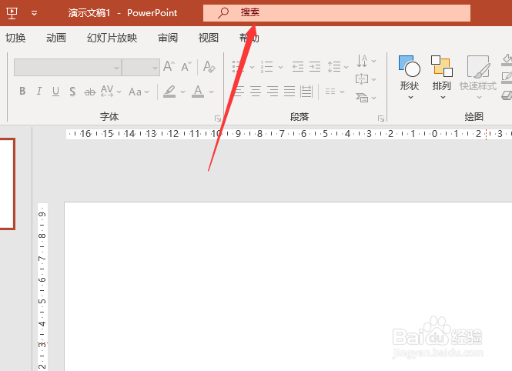Justify paragraph text
This screenshot has height=371, width=512.
click(289, 92)
